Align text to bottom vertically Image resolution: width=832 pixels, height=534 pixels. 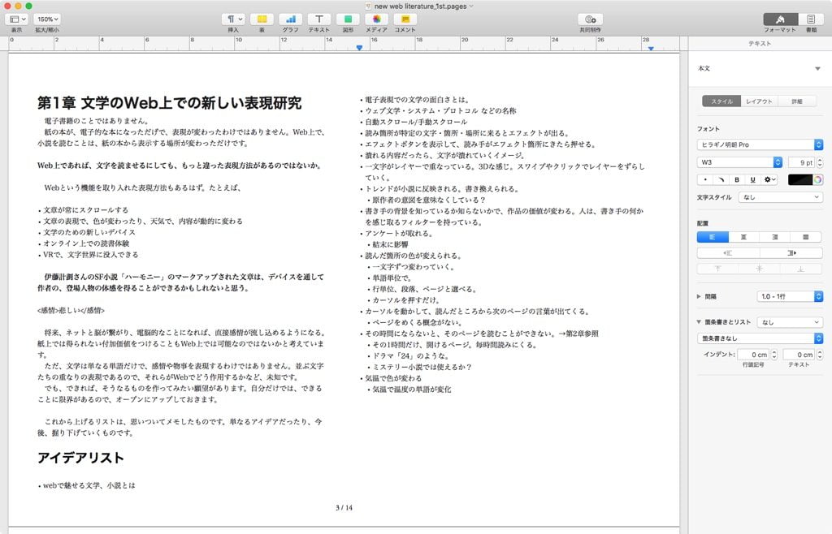coord(800,269)
